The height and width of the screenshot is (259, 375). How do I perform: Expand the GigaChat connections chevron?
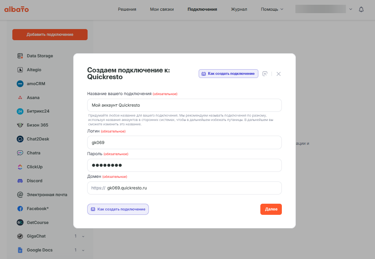(83, 236)
